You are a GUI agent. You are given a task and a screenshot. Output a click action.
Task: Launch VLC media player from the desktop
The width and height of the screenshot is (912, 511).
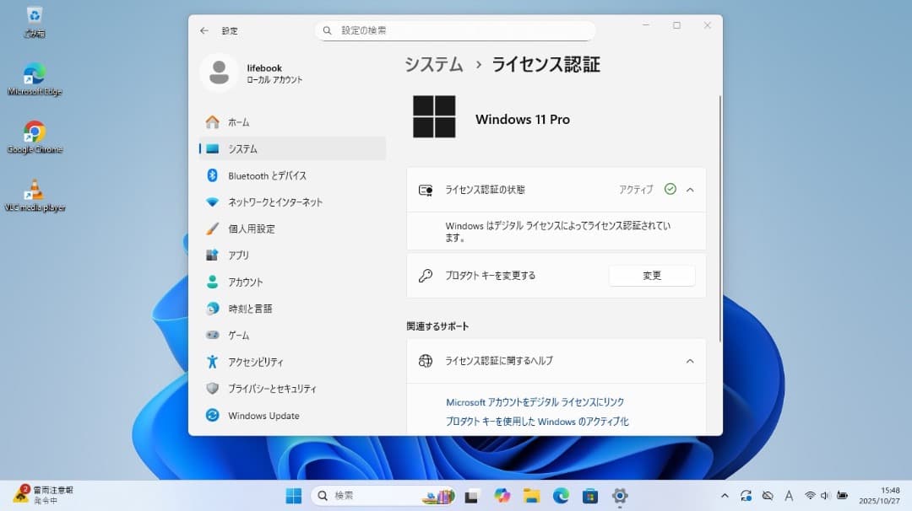point(34,187)
